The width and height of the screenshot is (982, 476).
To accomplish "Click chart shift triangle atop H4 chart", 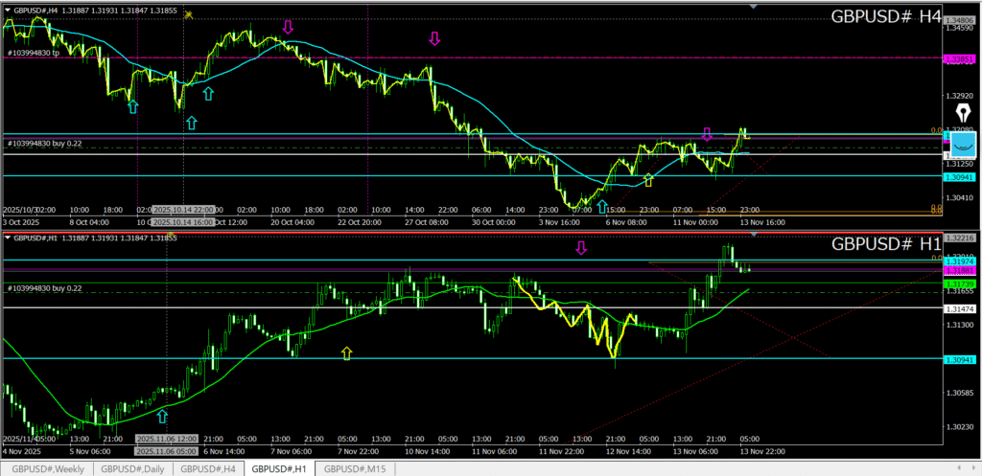I will (755, 6).
